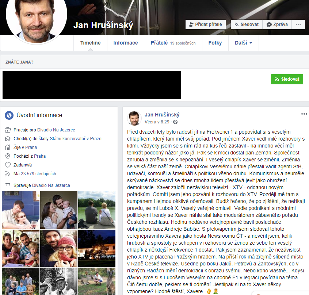309x295 pixels.
Task: Click the small post author avatar
Action: click(134, 118)
